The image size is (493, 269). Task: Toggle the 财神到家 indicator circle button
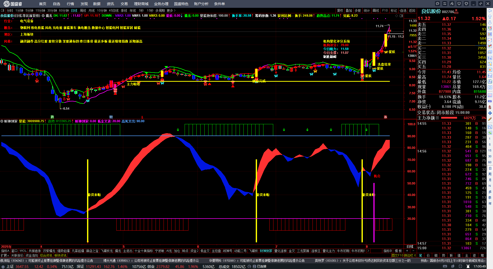click(2, 121)
